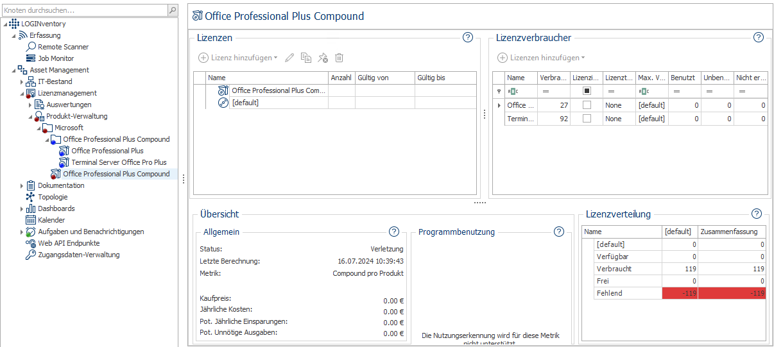The image size is (774, 347).
Task: Click the trash delete icon in Lizenzen toolbar
Action: 340,58
